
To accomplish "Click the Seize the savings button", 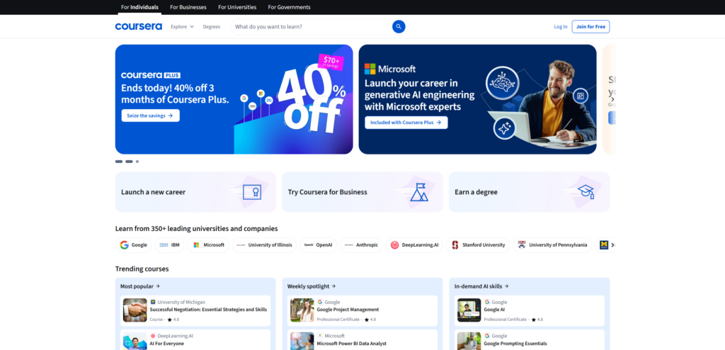I will [x=150, y=115].
